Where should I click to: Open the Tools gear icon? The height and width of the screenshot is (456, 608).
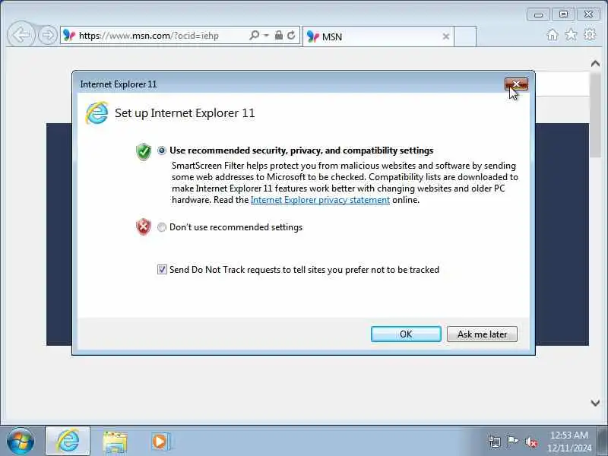tap(590, 35)
